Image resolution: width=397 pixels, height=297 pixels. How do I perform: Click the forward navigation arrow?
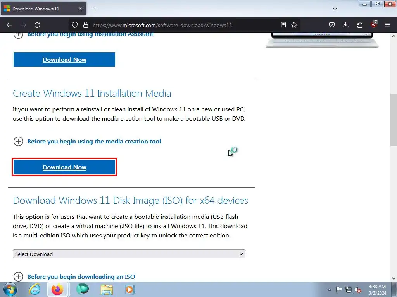click(x=23, y=25)
